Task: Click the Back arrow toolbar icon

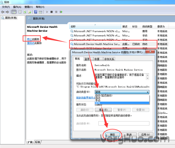Action: pyautogui.click(x=3, y=12)
